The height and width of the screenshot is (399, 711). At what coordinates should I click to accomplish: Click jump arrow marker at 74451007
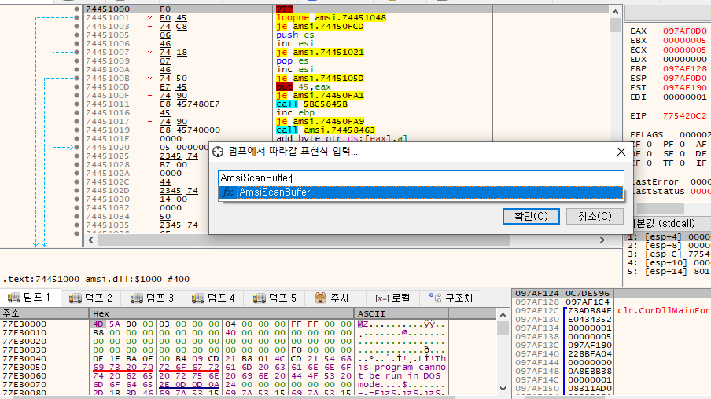pos(149,52)
